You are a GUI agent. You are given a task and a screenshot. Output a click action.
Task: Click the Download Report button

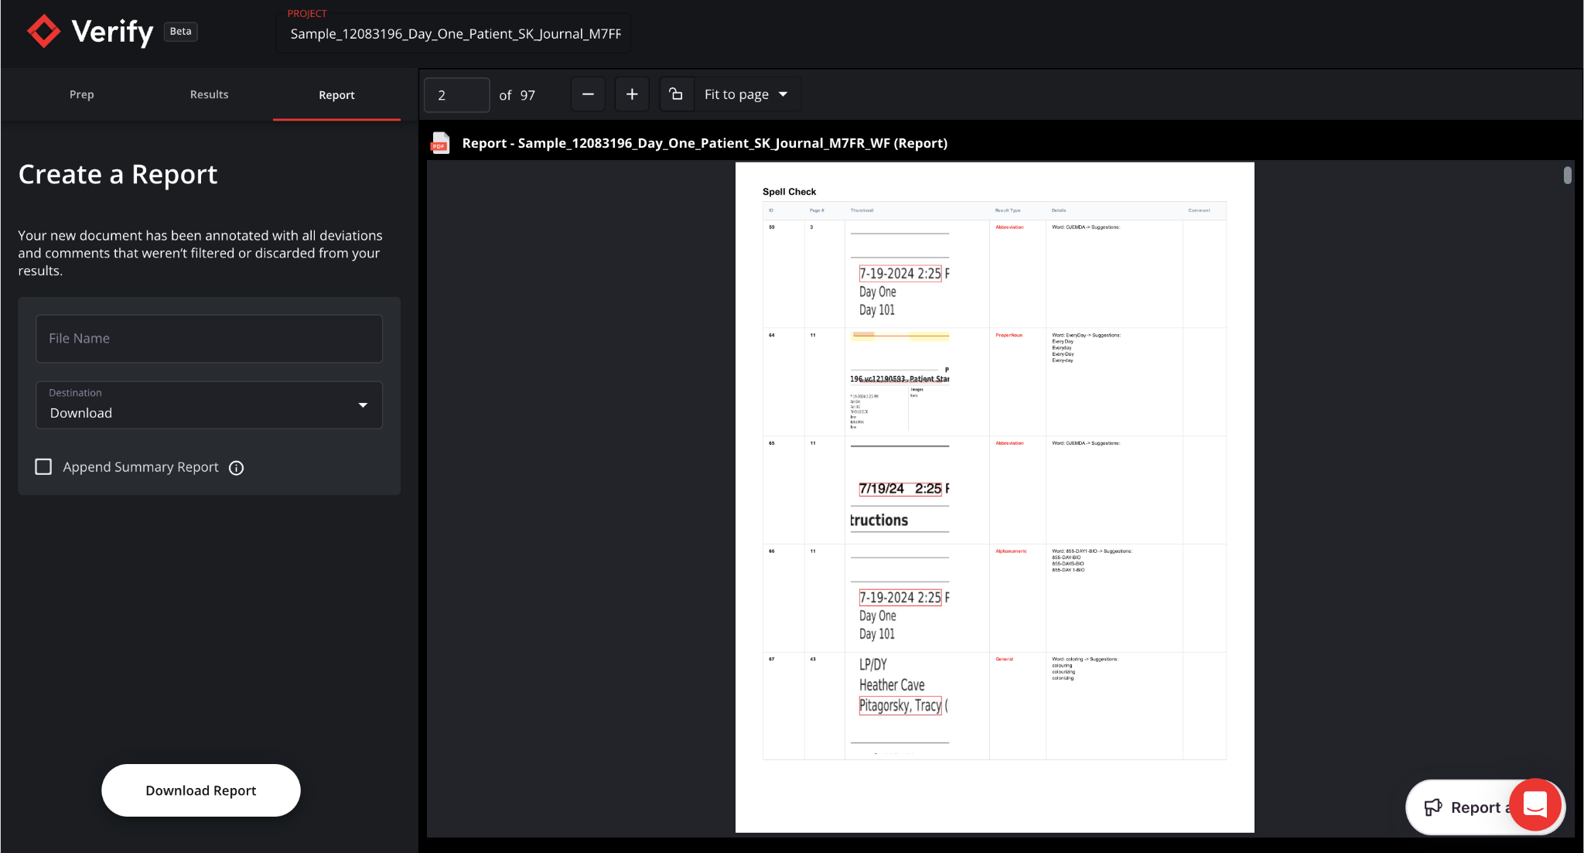tap(201, 790)
